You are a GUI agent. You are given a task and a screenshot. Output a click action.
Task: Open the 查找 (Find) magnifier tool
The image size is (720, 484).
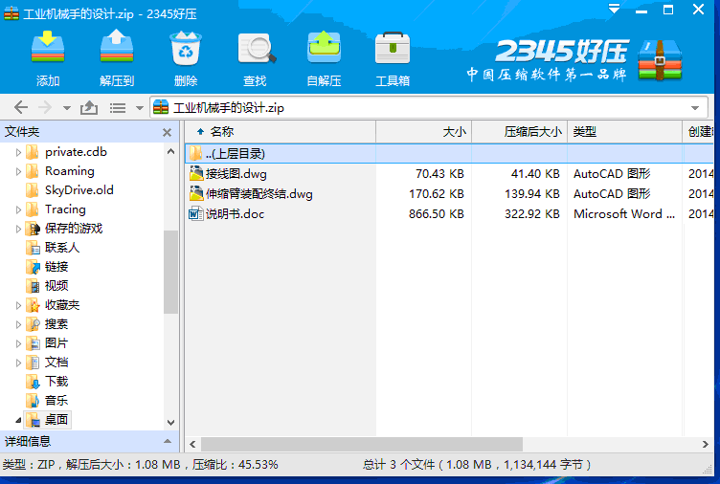(x=257, y=48)
